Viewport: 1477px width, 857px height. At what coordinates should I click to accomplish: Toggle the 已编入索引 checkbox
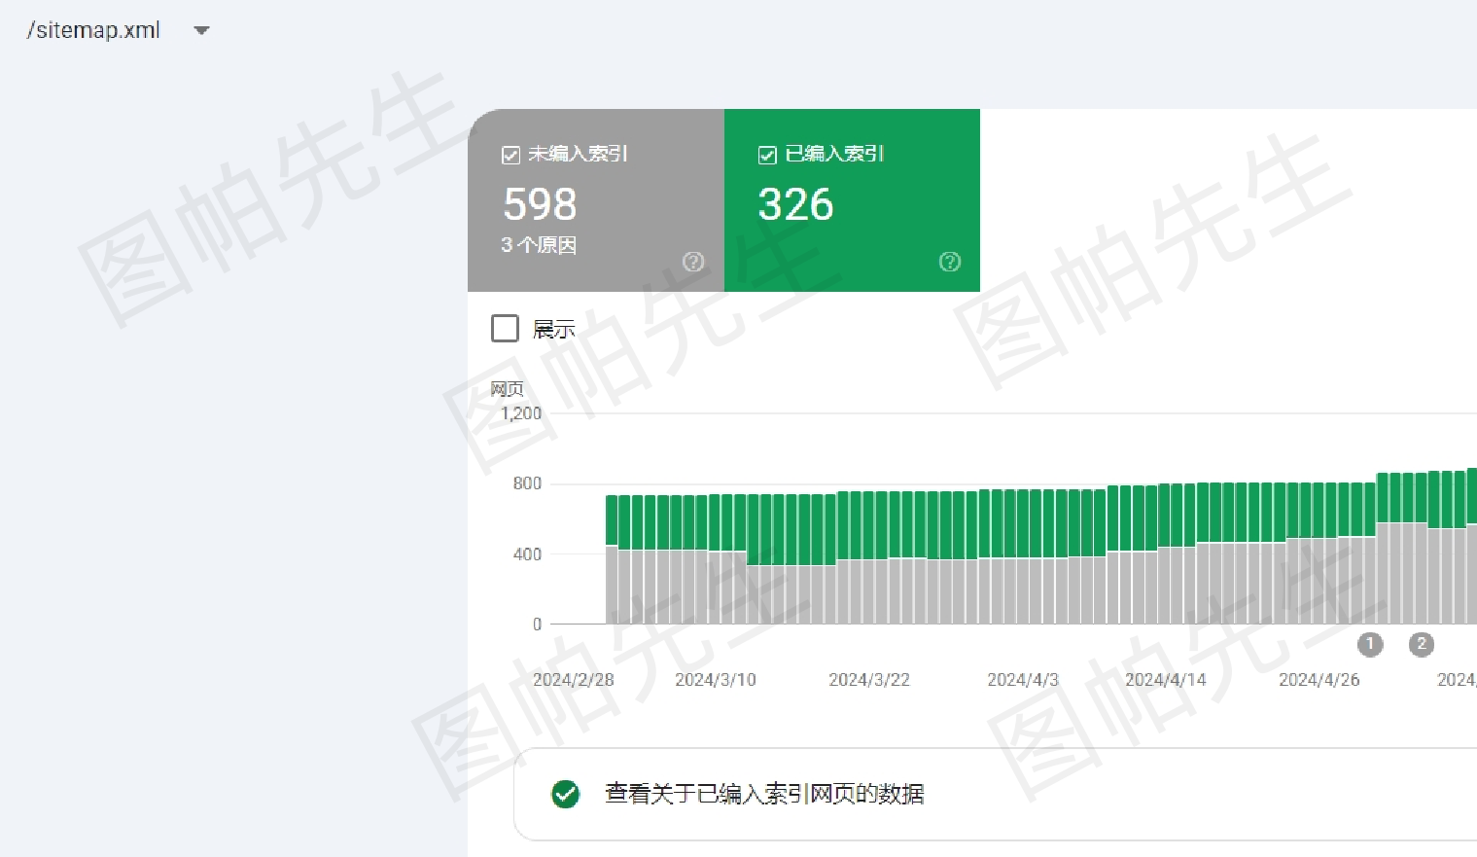[x=767, y=155]
